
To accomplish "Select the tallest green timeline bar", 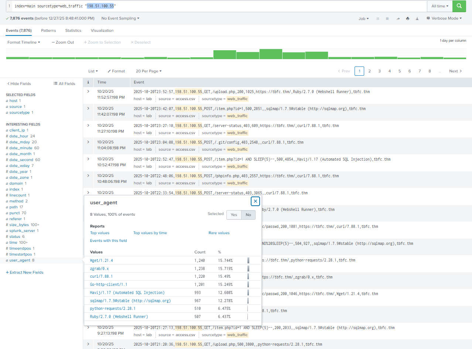I will pyautogui.click(x=270, y=54).
